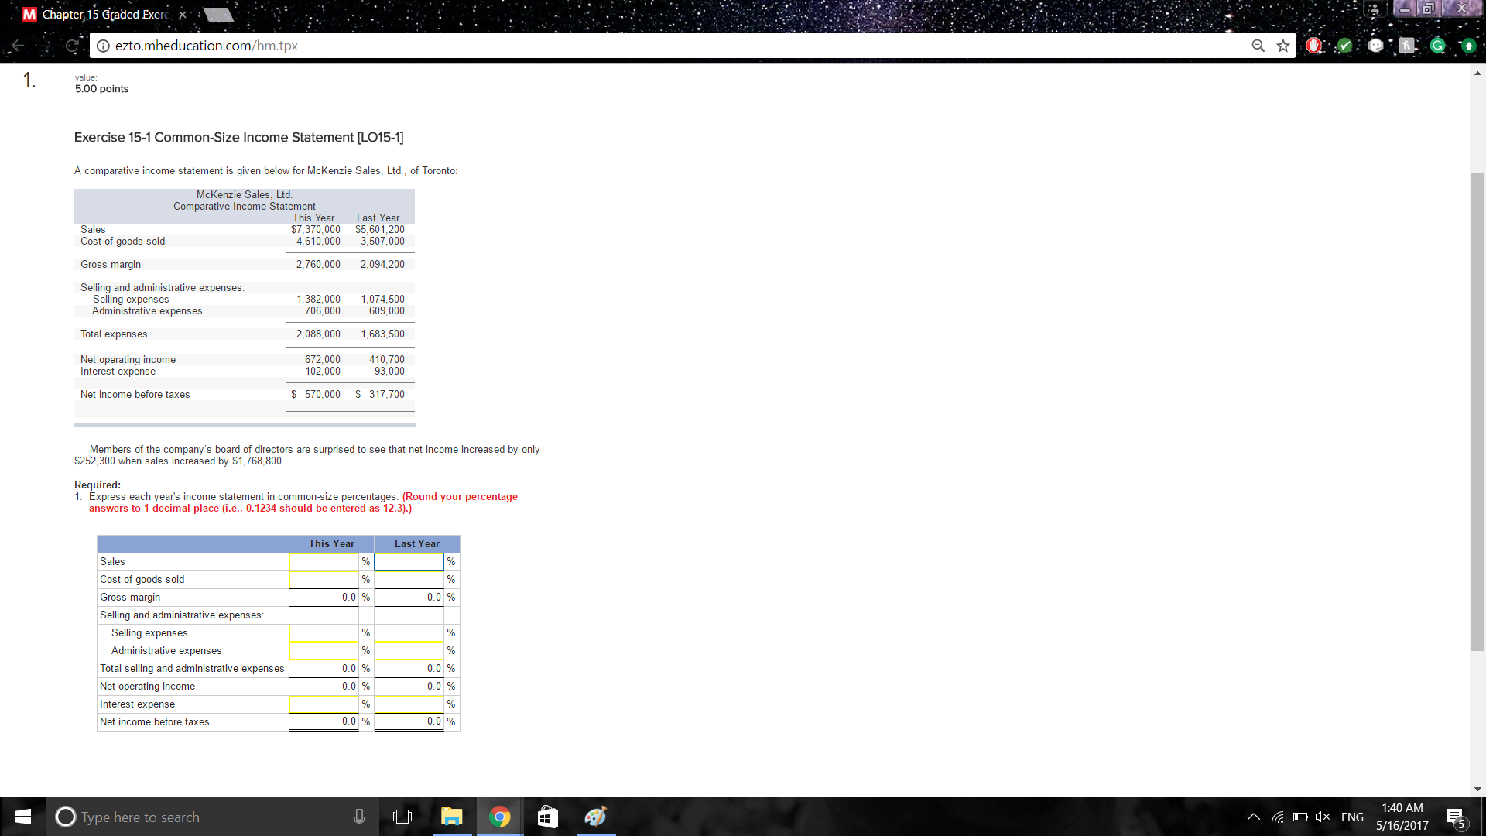This screenshot has width=1486, height=836.
Task: Reload the page using the refresh arrow
Action: coord(72,46)
